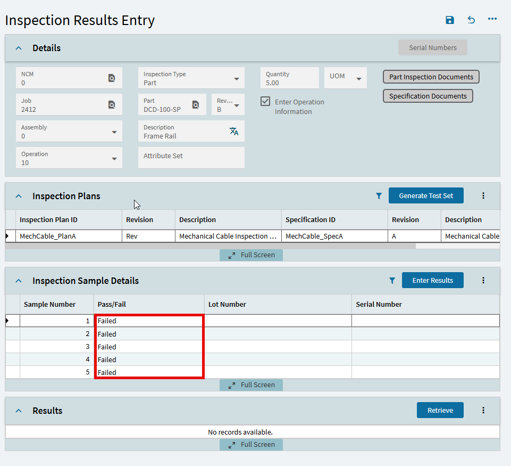The height and width of the screenshot is (466, 511).
Task: Toggle Enter Operation Information checkbox
Action: coord(265,101)
